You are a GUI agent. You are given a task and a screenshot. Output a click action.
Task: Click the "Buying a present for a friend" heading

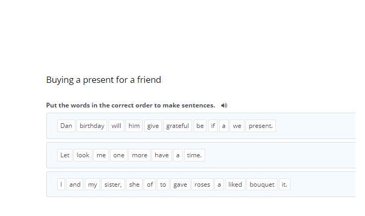tap(103, 80)
